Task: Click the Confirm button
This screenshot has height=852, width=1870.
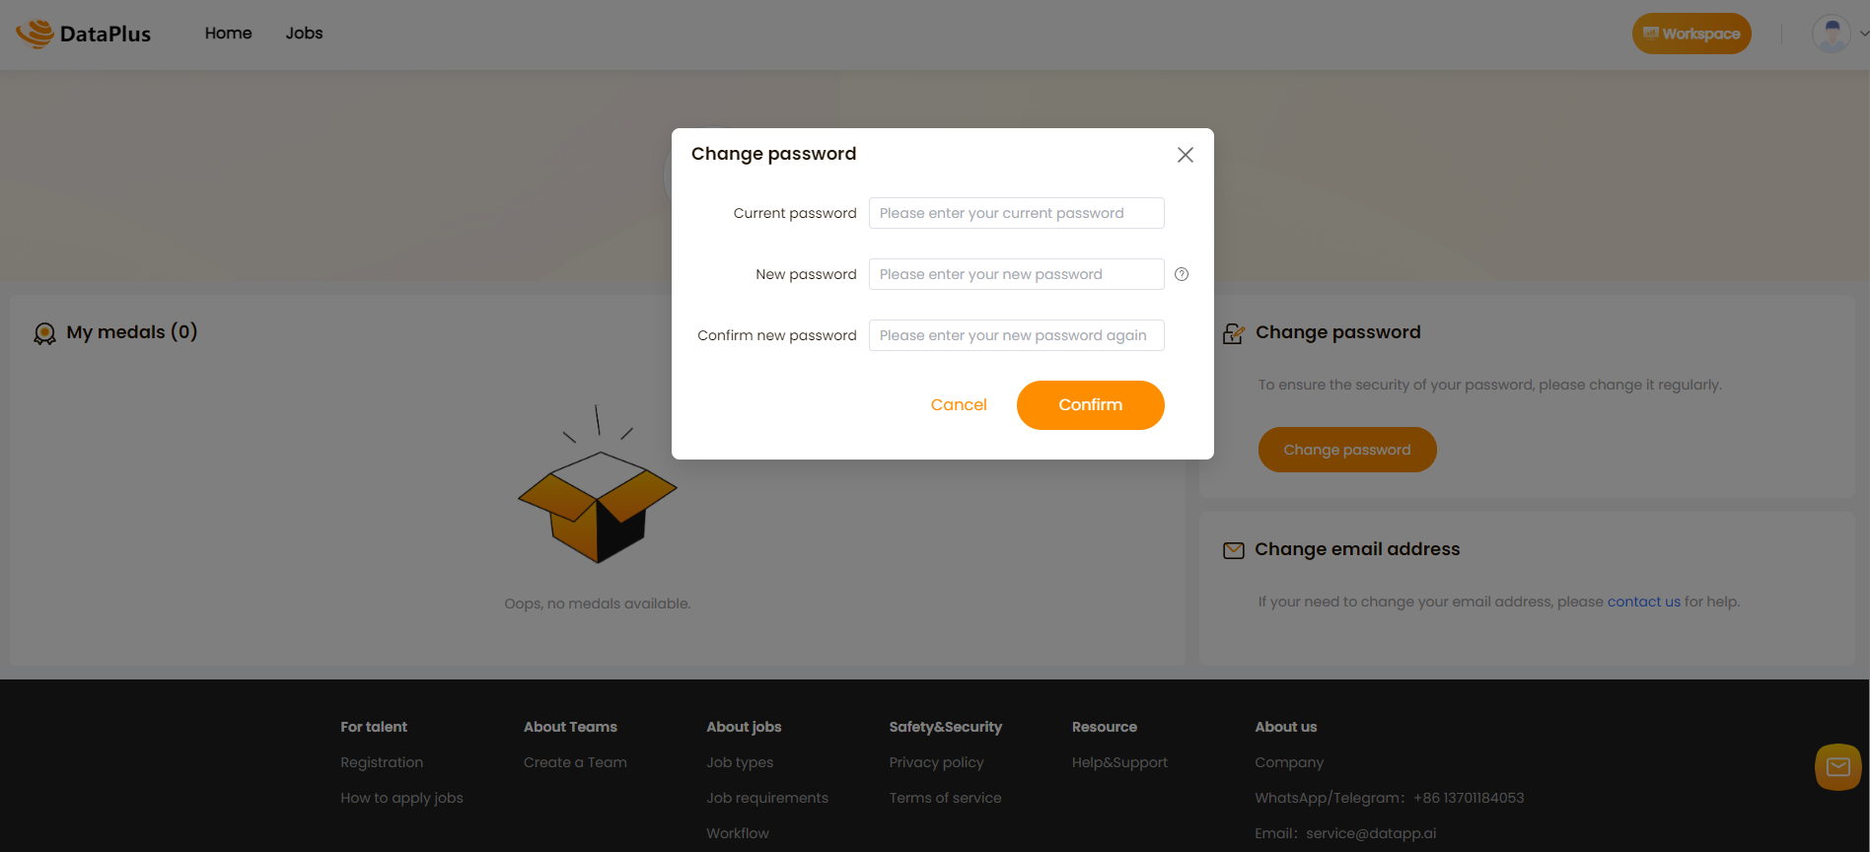Action: [x=1091, y=405]
